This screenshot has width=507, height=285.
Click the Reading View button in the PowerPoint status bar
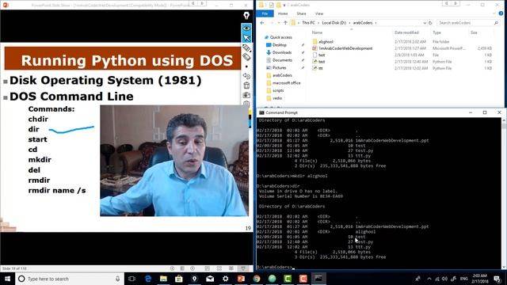point(231,268)
